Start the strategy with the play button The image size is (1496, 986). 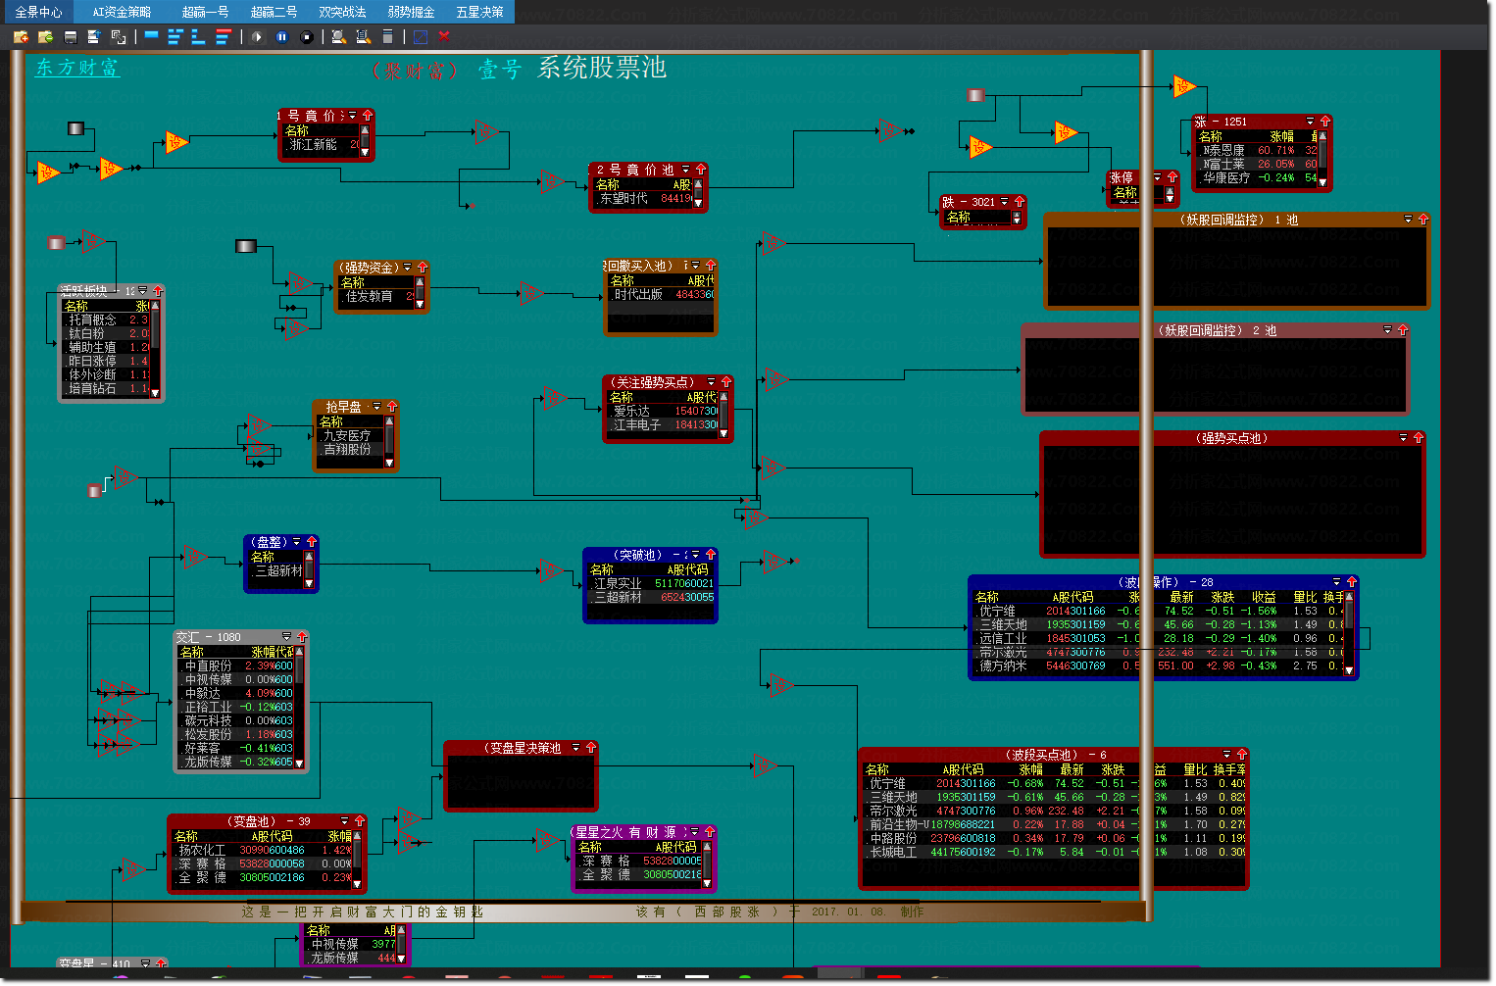[x=257, y=36]
